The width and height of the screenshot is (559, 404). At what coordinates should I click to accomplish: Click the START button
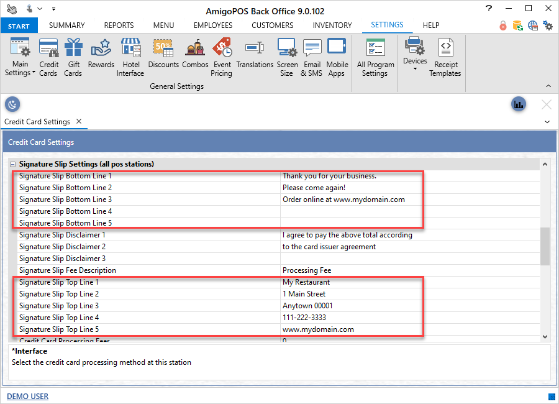(19, 26)
